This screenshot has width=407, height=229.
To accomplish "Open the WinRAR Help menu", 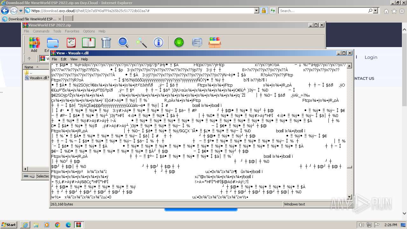I will 102,31.
